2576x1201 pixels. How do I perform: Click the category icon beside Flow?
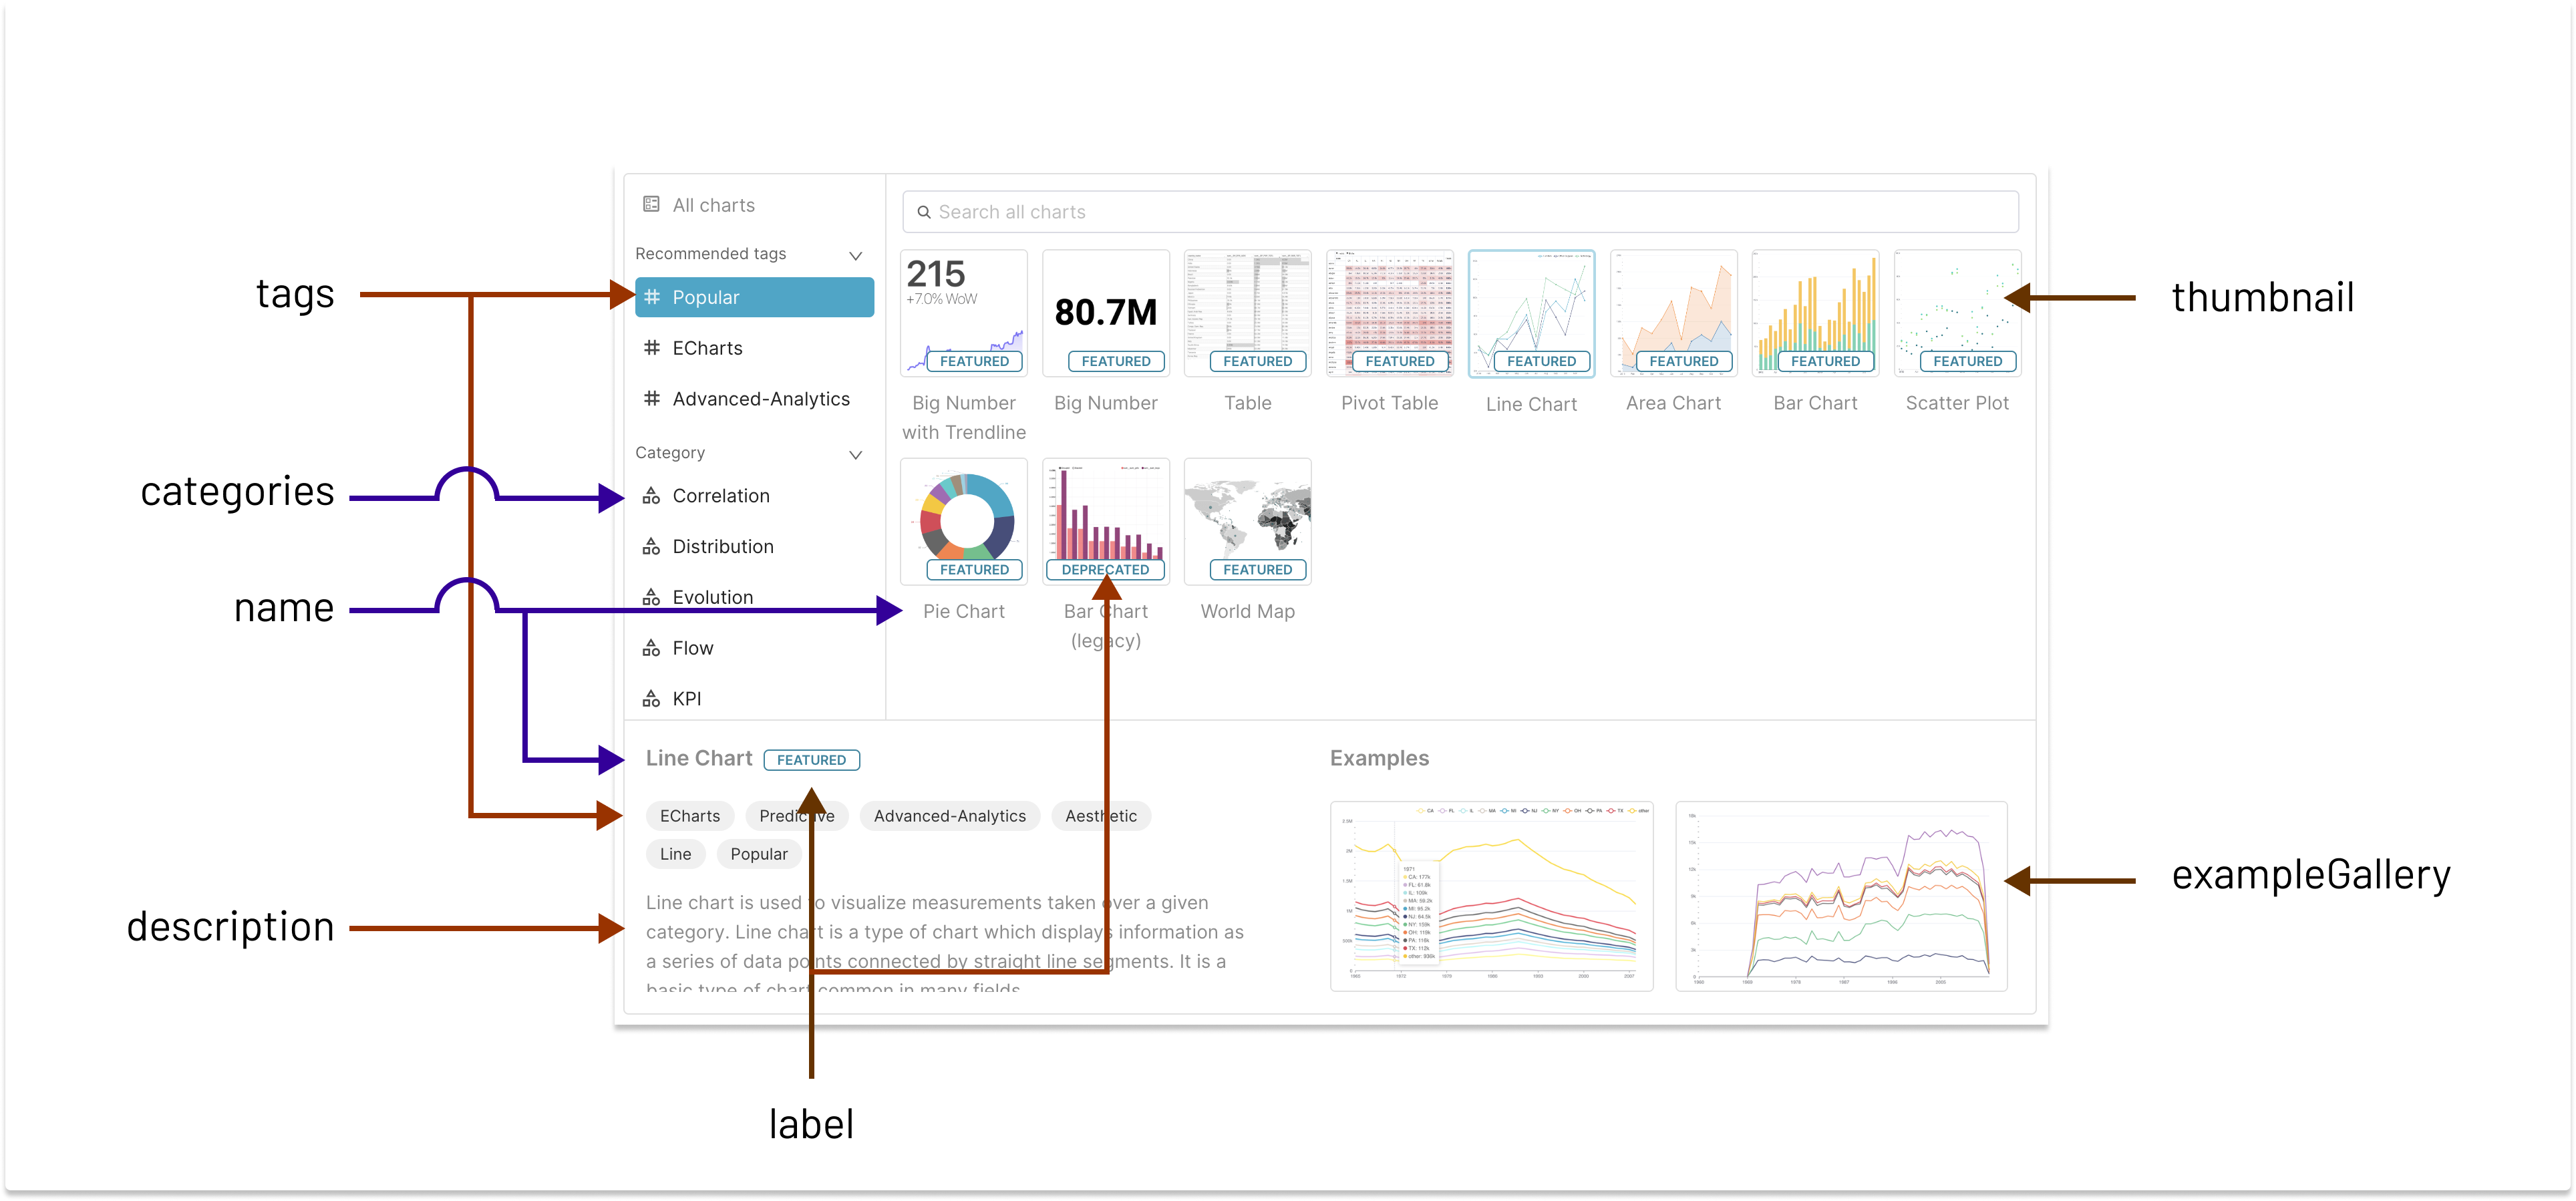coord(651,648)
